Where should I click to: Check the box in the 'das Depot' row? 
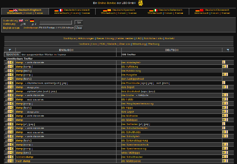click(6, 87)
